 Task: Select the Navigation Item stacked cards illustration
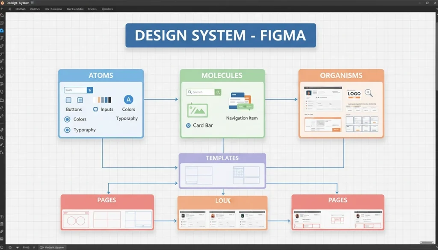[x=241, y=101]
